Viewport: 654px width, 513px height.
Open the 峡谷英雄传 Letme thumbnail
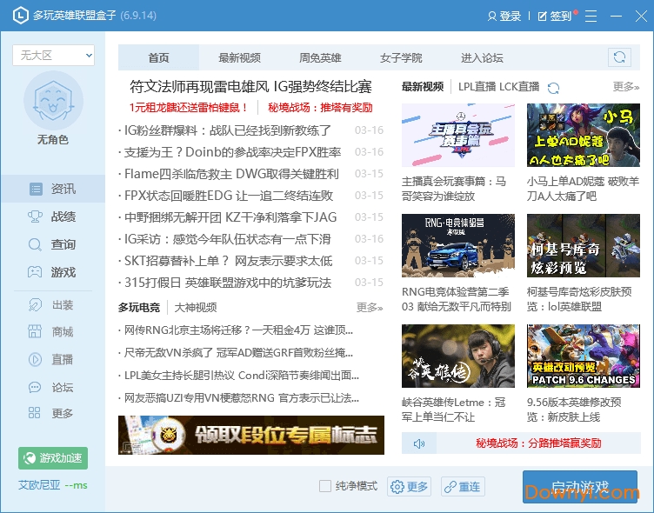point(458,356)
